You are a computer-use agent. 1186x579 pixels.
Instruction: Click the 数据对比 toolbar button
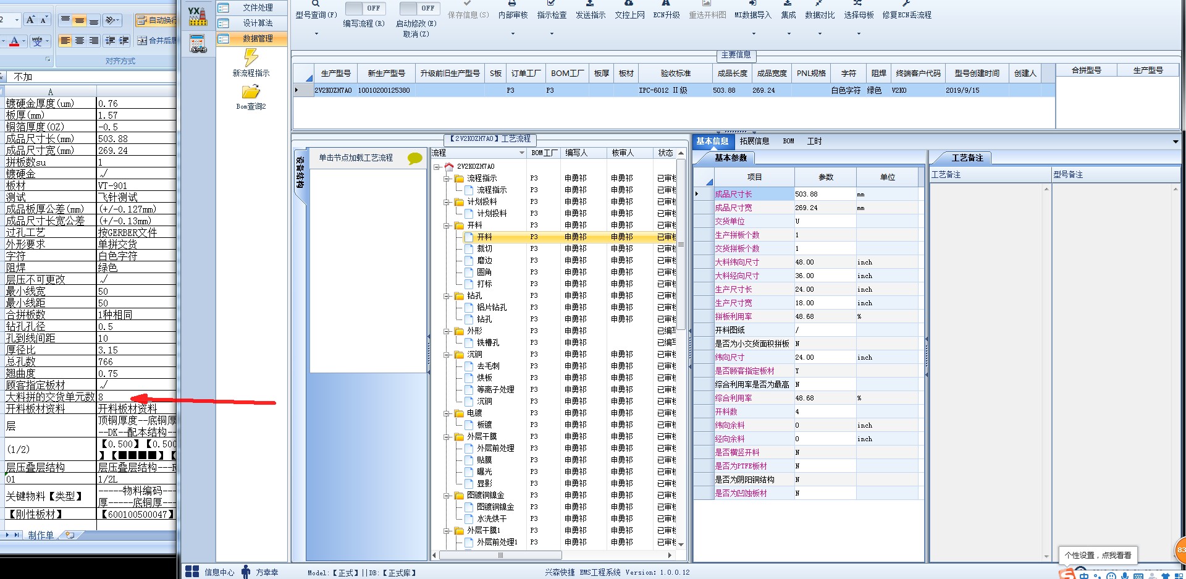[x=820, y=11]
